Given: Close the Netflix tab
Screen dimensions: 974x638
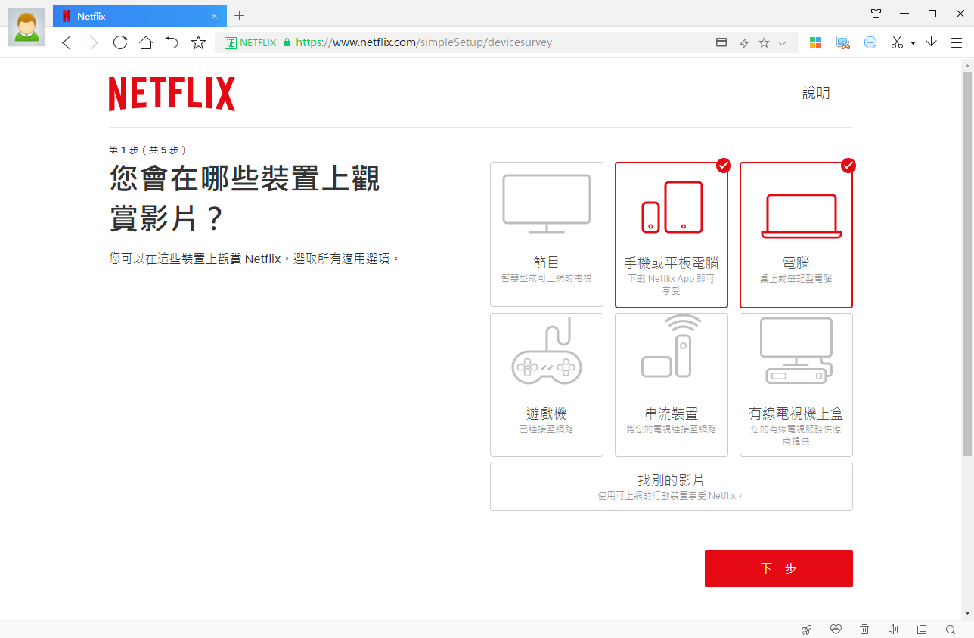Looking at the screenshot, I should click(215, 16).
